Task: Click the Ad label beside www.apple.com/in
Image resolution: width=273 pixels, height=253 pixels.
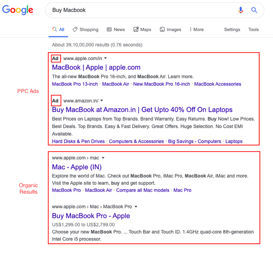Action: (x=55, y=59)
